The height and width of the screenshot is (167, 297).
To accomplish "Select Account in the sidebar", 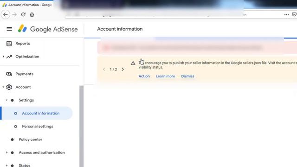I will click(23, 87).
